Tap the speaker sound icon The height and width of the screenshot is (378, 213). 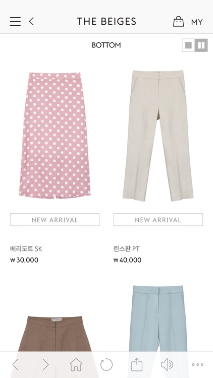[x=167, y=364]
